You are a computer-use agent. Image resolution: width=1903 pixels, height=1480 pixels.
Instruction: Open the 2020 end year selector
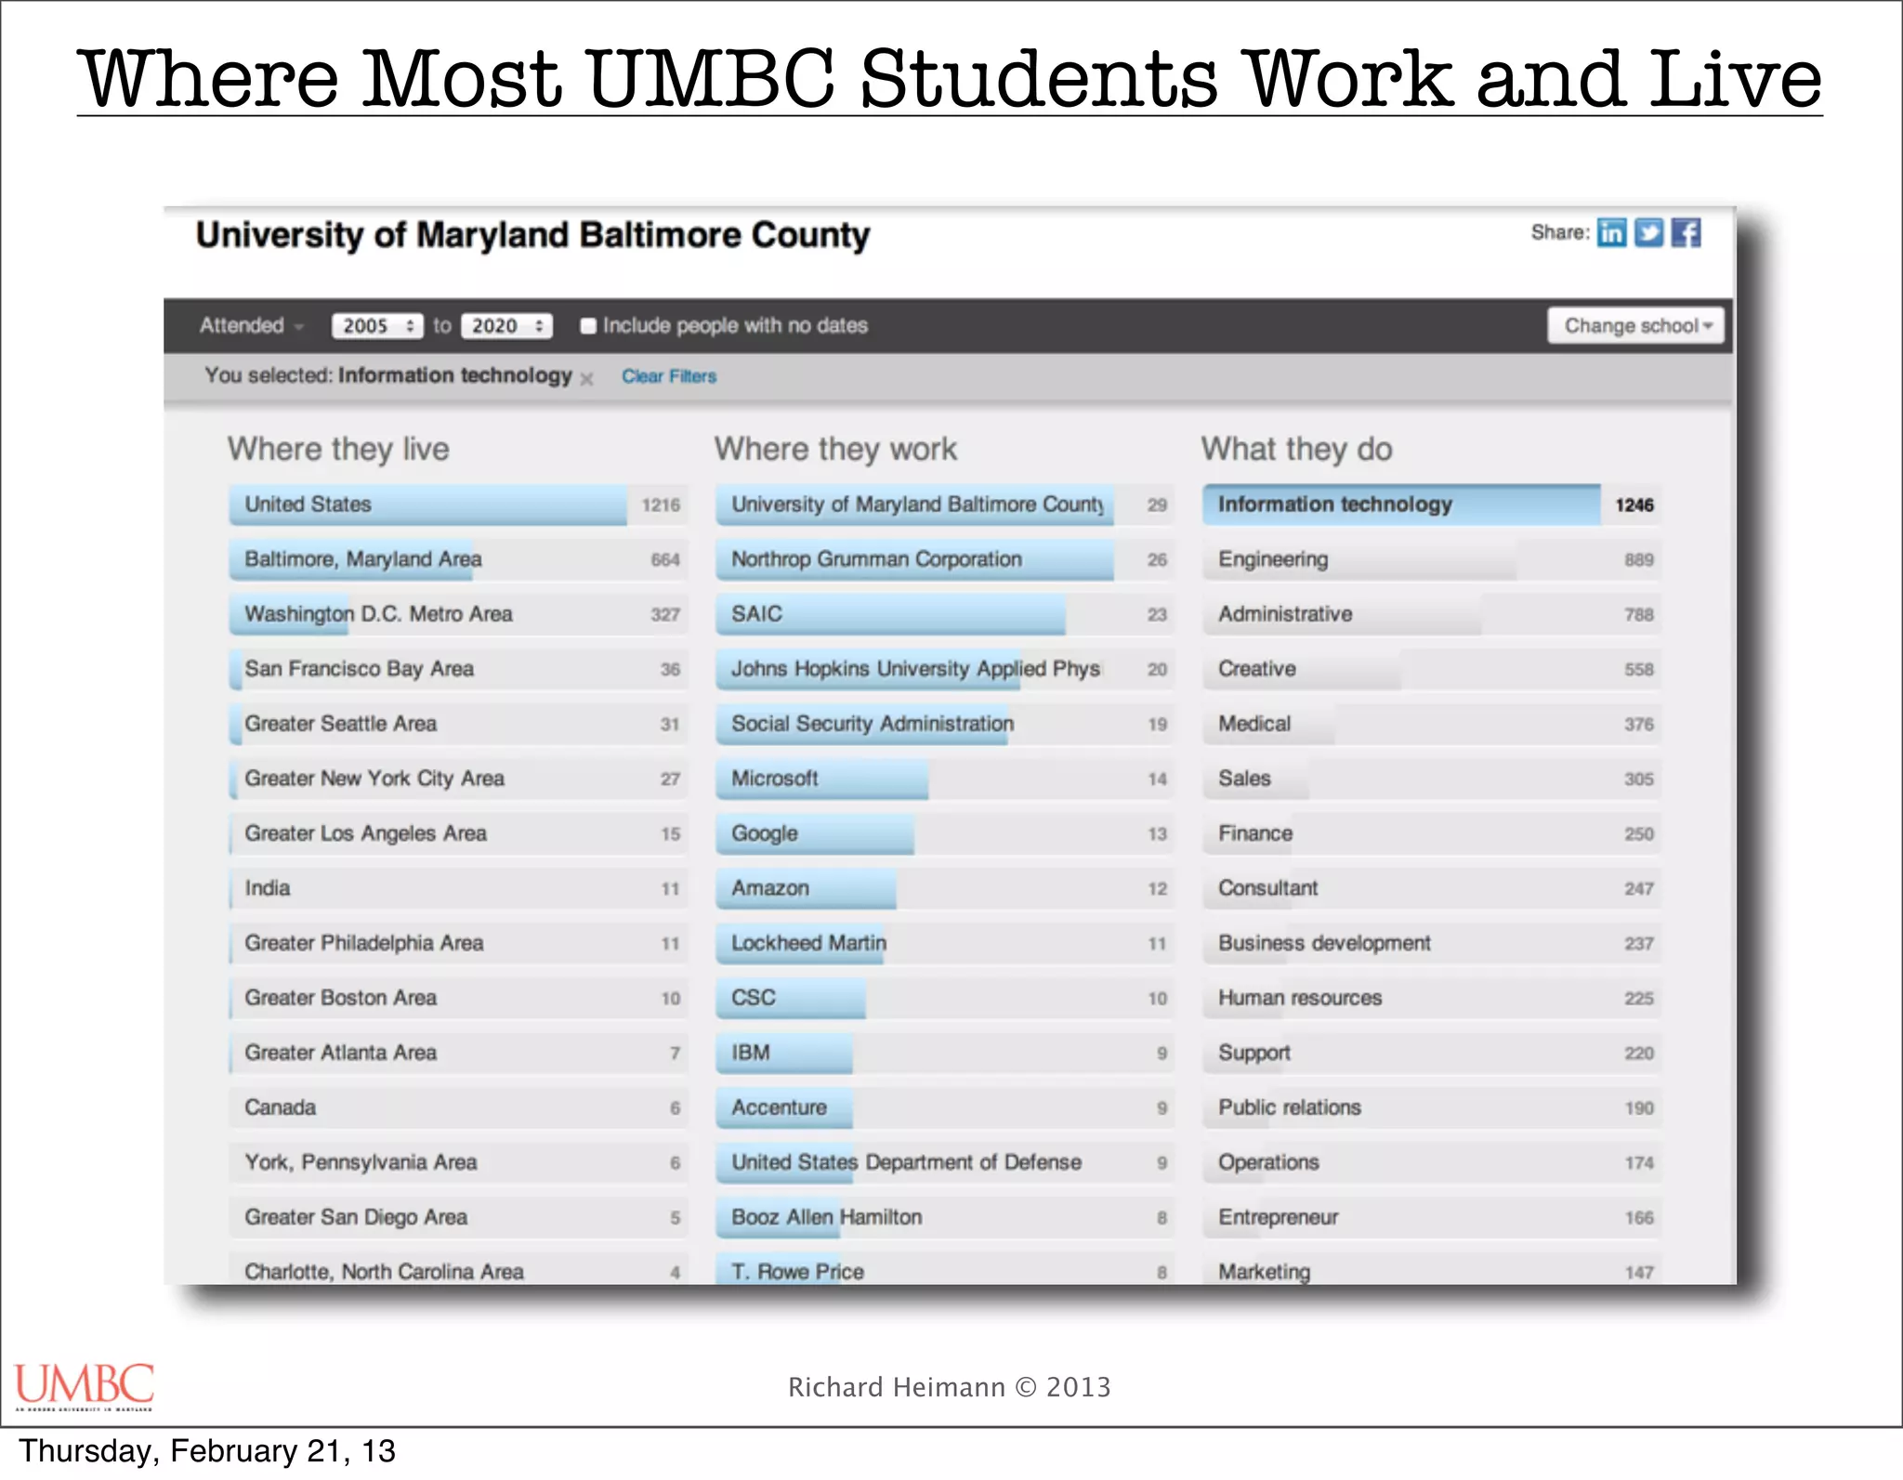(x=506, y=325)
